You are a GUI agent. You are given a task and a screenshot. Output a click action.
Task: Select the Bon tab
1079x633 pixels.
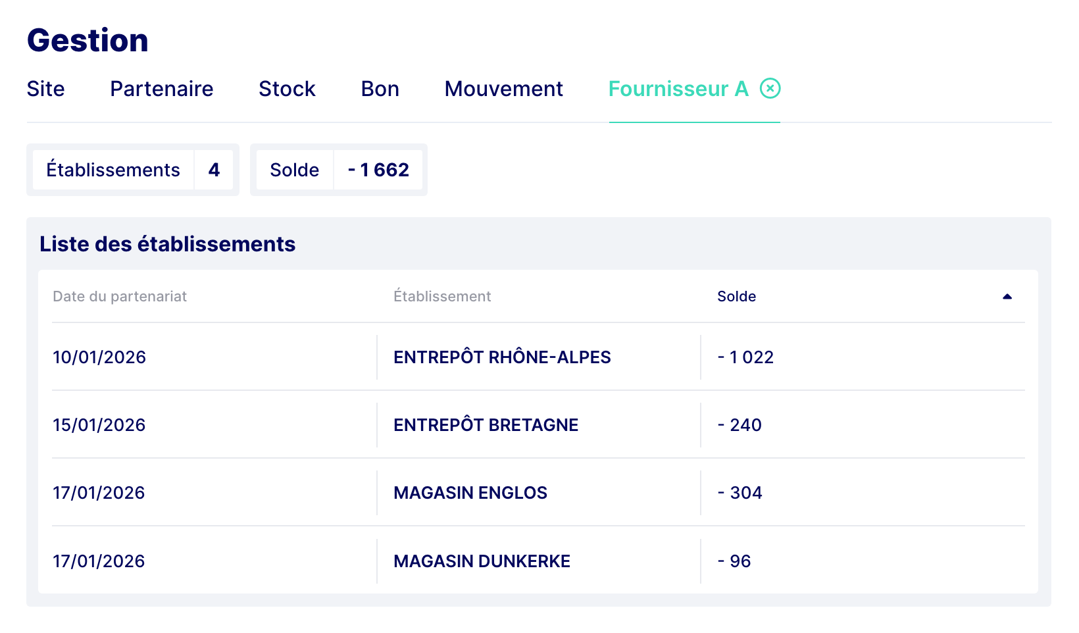click(x=380, y=89)
